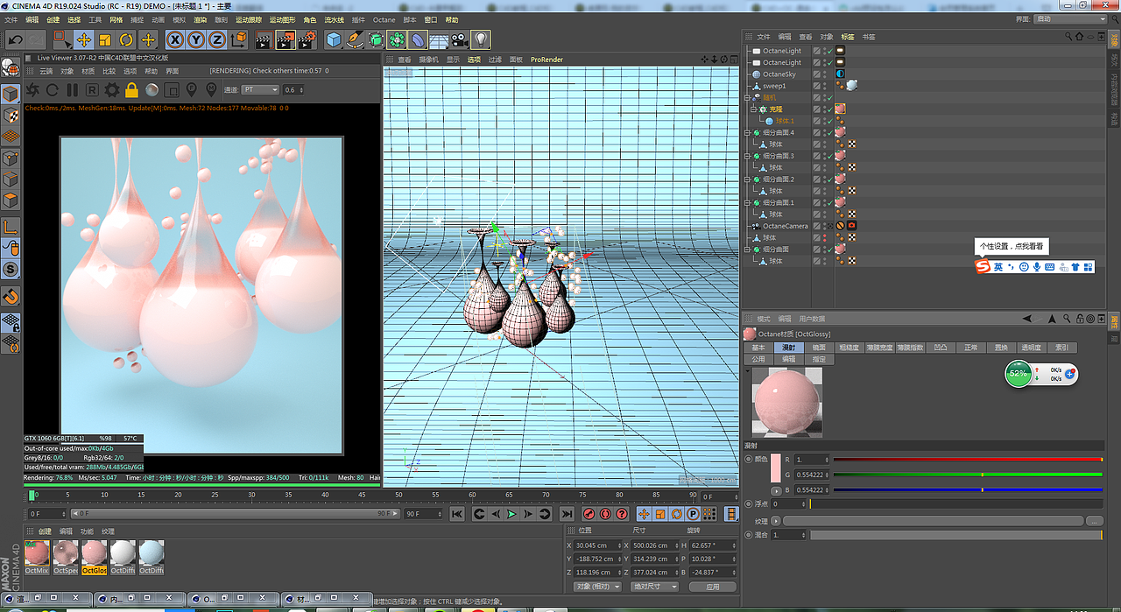Image resolution: width=1121 pixels, height=612 pixels.
Task: Open the 对象 (相对) dropdown
Action: pos(597,587)
